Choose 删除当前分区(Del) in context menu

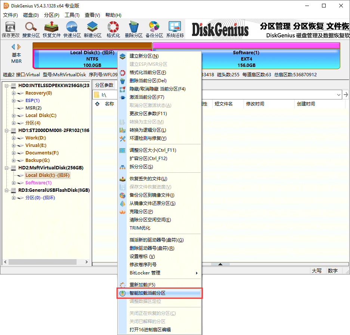(x=160, y=81)
